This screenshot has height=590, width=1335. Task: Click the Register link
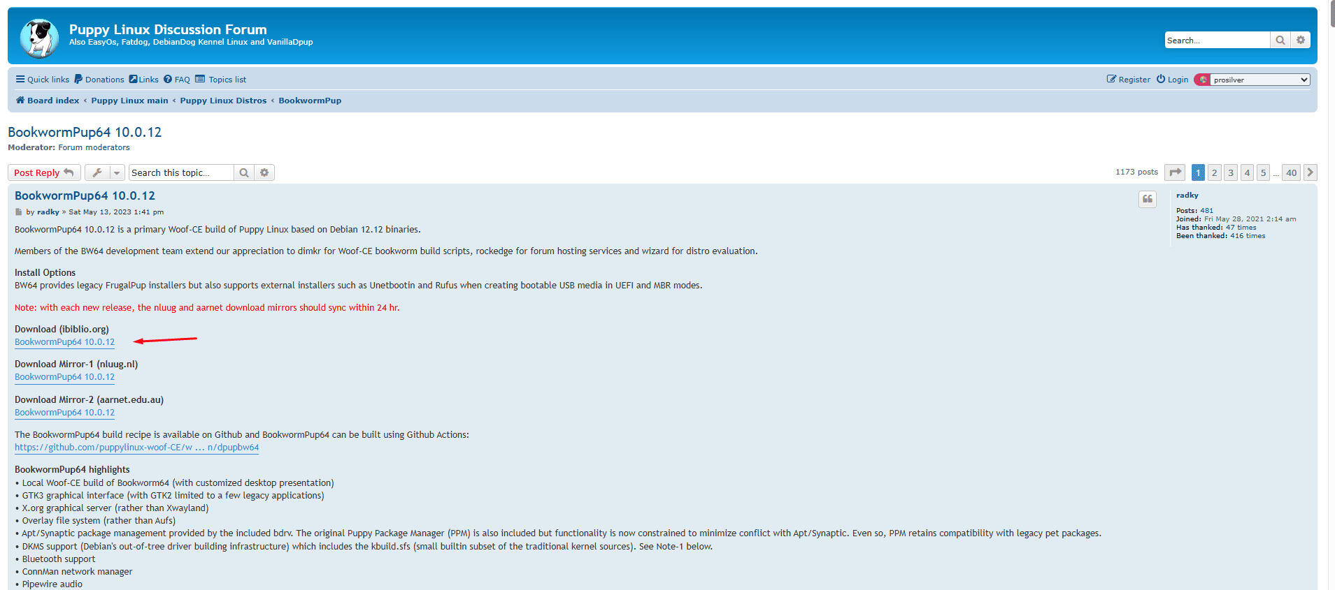tap(1128, 80)
